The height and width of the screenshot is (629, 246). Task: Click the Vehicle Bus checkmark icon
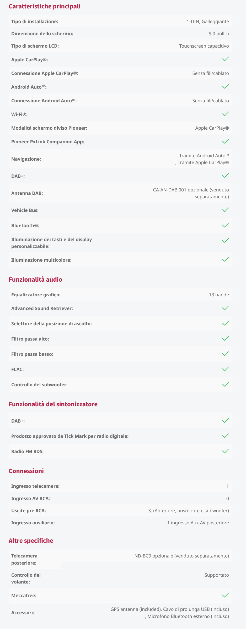[x=225, y=210]
